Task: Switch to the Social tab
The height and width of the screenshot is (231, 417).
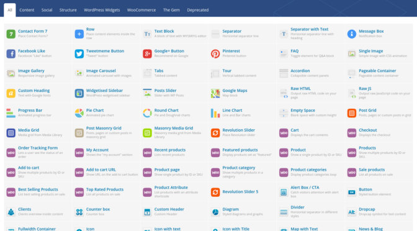Action: point(47,10)
